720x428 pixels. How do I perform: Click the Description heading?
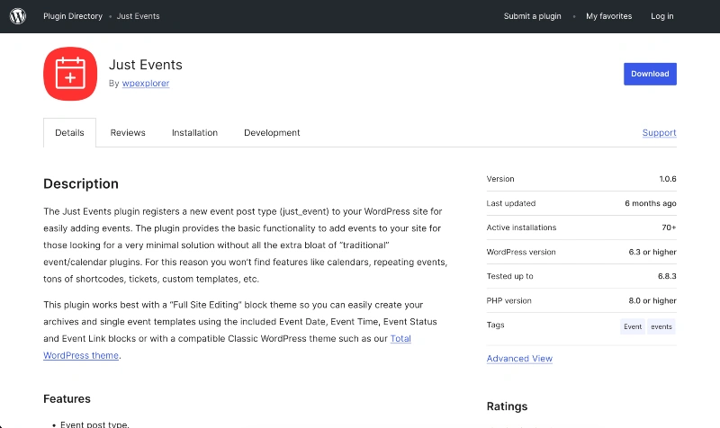(x=81, y=183)
